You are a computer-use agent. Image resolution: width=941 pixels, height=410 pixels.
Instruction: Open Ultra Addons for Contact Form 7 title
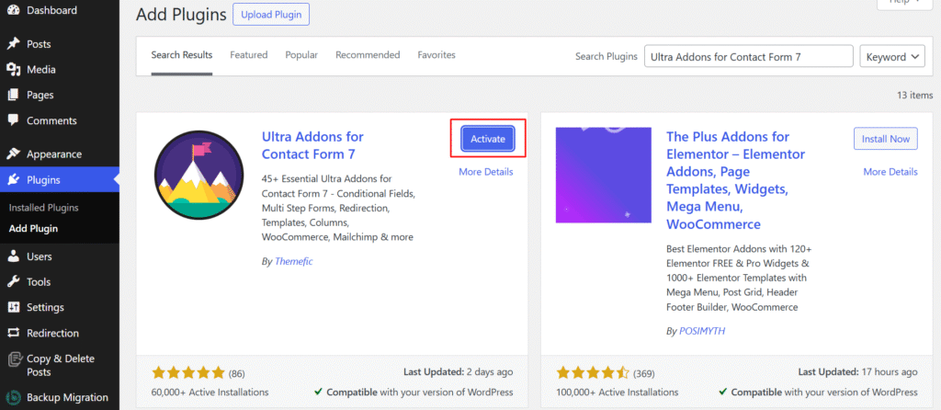(x=312, y=145)
